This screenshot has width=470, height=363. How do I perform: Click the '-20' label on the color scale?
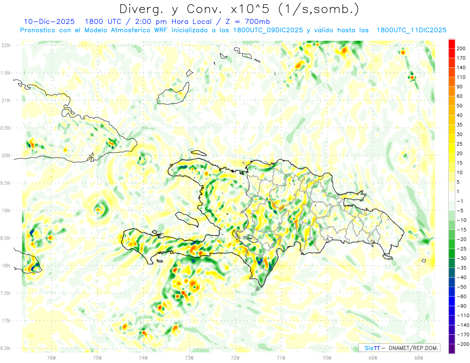click(x=463, y=239)
